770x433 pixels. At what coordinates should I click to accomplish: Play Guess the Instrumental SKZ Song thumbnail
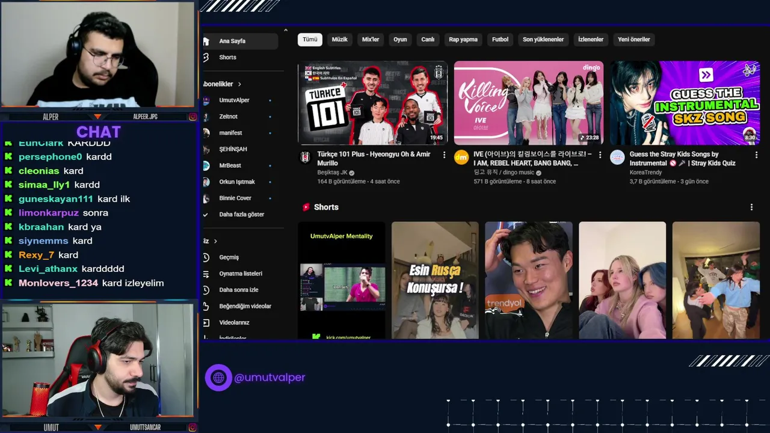point(685,103)
